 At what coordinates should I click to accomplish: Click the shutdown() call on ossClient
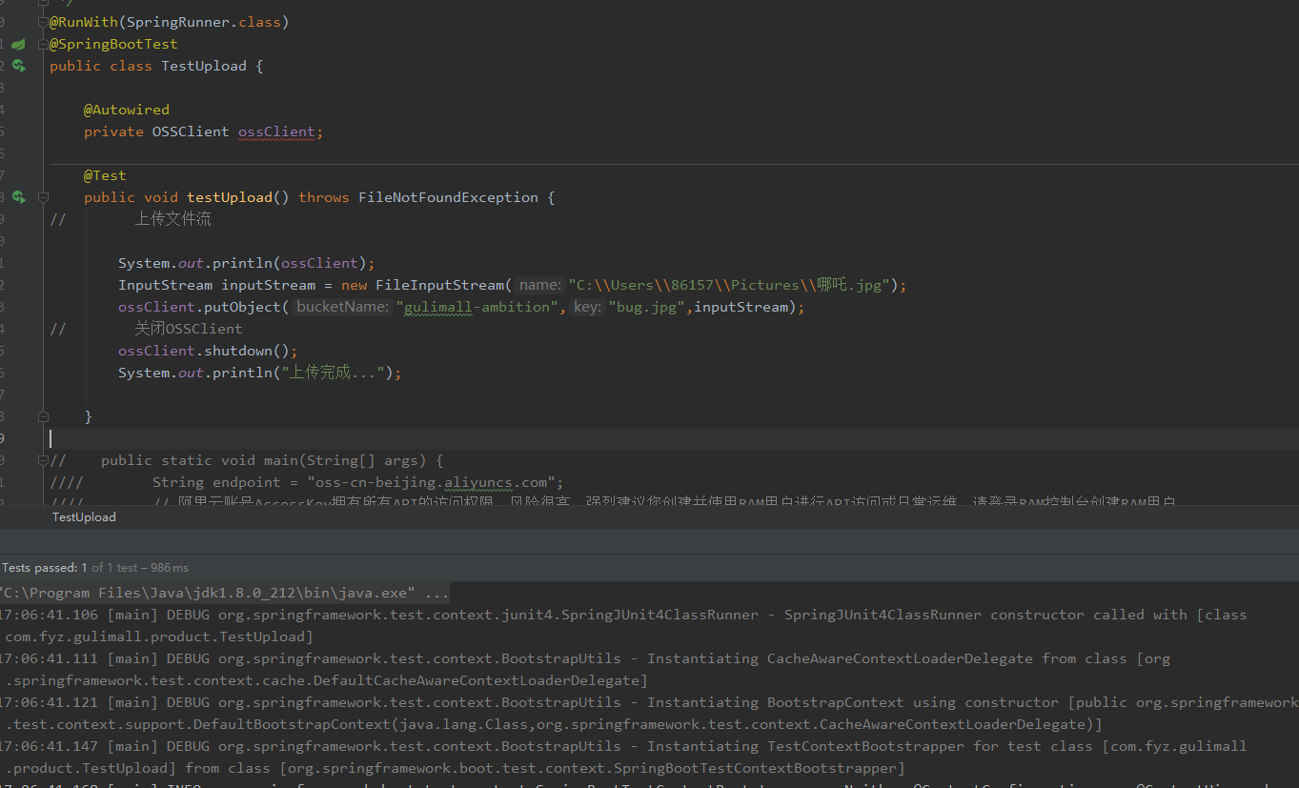coord(247,351)
